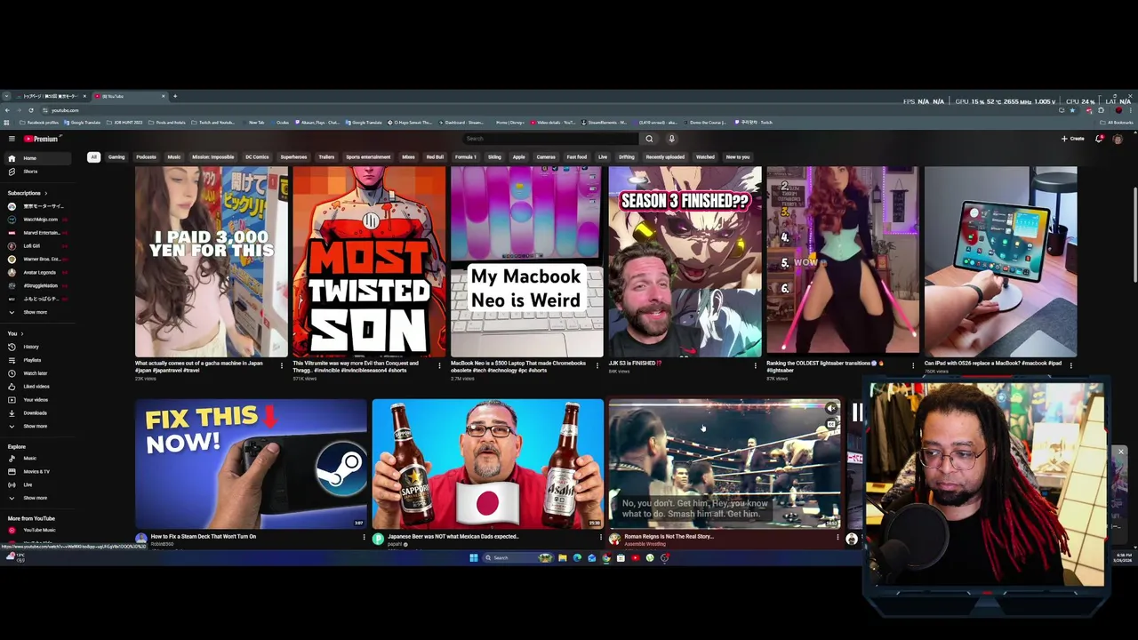Select the Gaming filter chip
1138x640 pixels.
116,157
